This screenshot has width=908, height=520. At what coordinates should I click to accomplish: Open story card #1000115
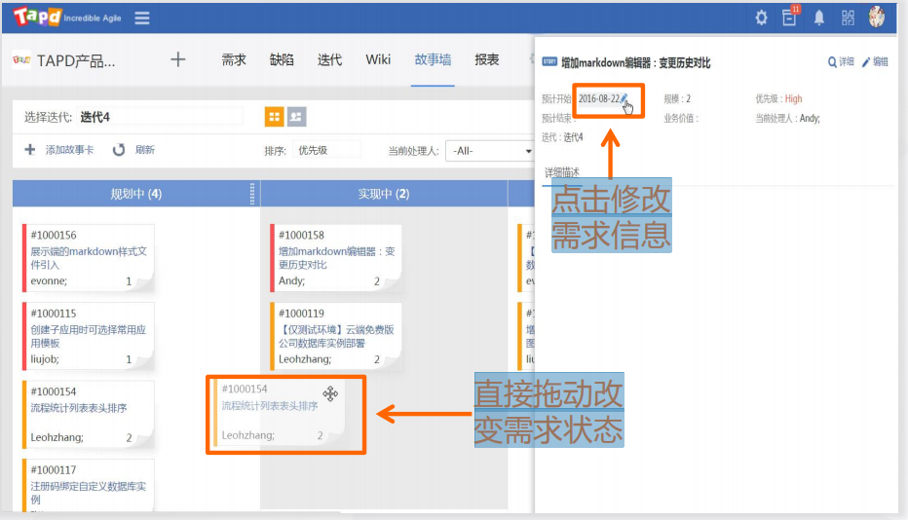click(89, 336)
